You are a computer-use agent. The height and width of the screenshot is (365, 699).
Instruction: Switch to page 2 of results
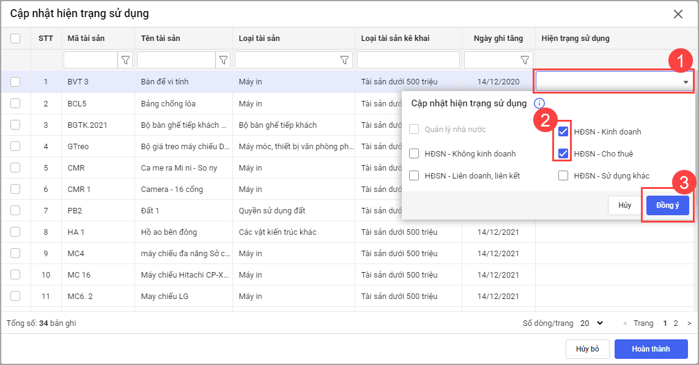point(675,323)
